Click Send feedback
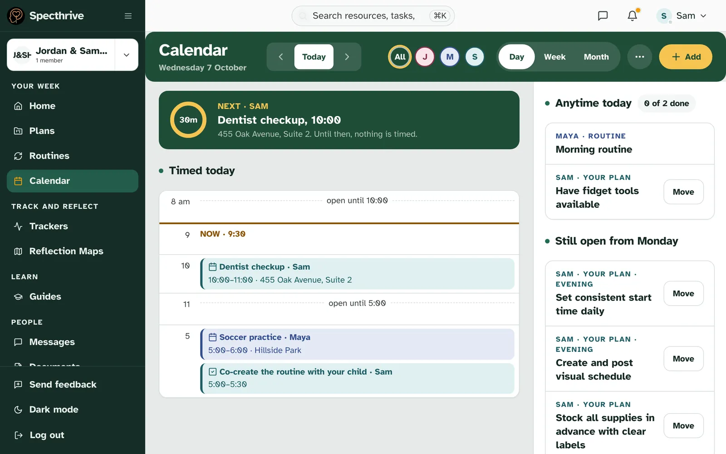Viewport: 726px width, 454px height. [73, 385]
